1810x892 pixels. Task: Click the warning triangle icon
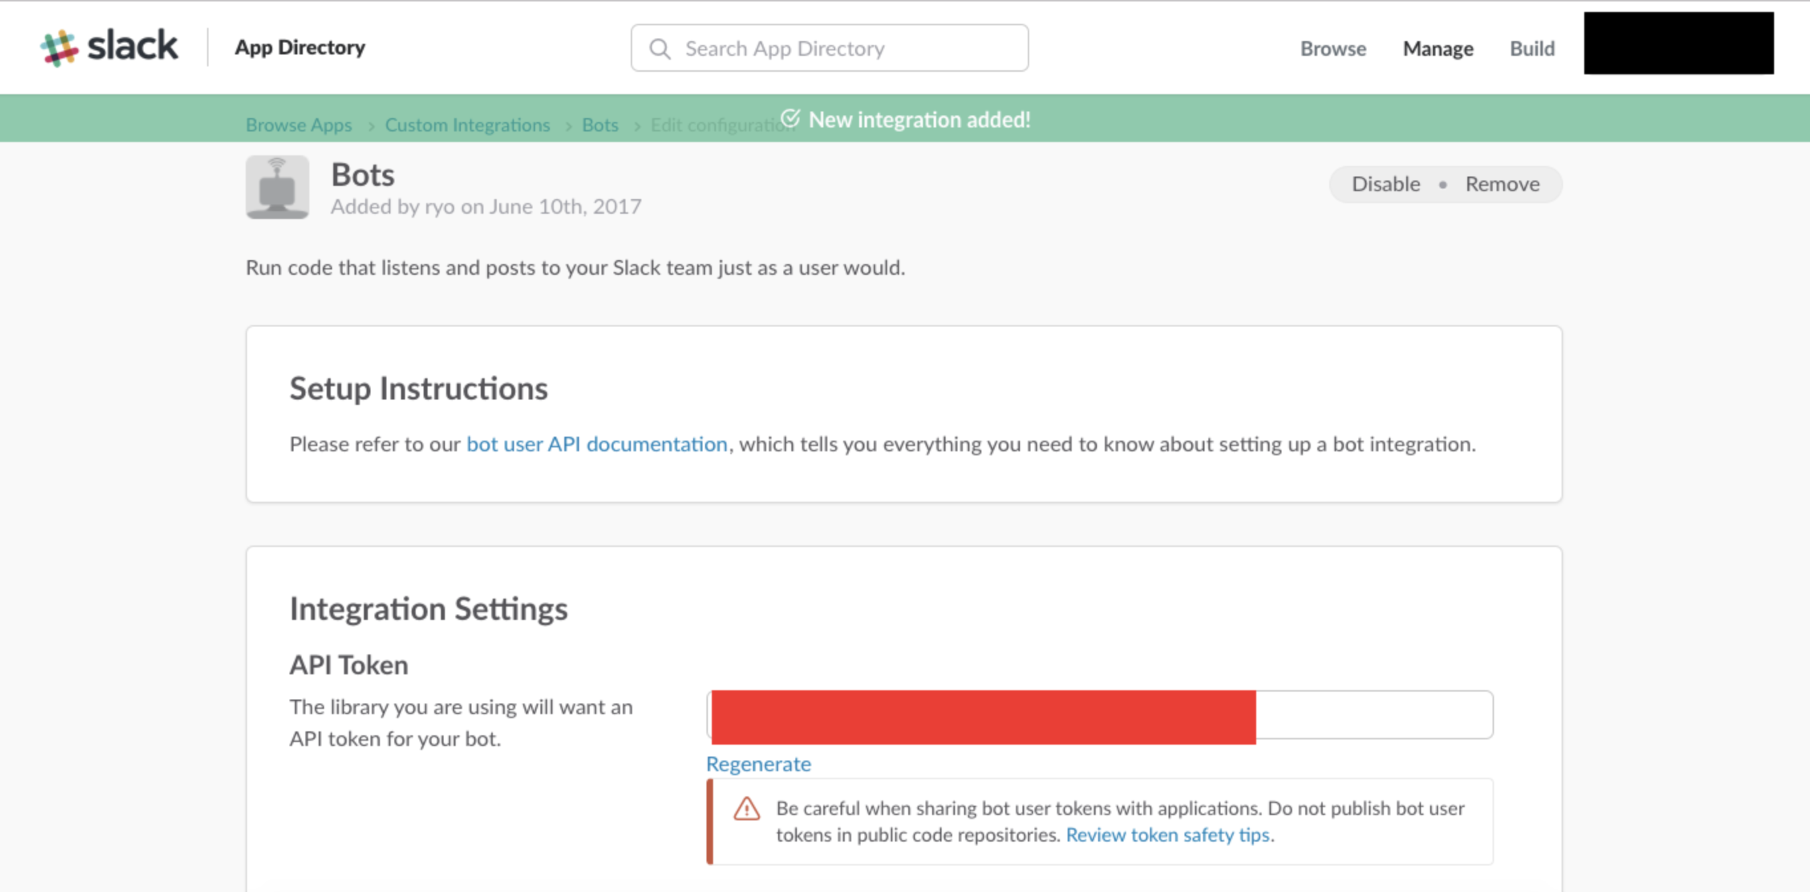[x=746, y=808]
